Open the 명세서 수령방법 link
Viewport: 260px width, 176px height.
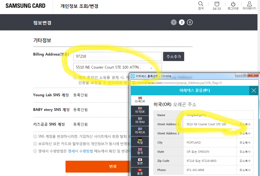[x=81, y=151]
